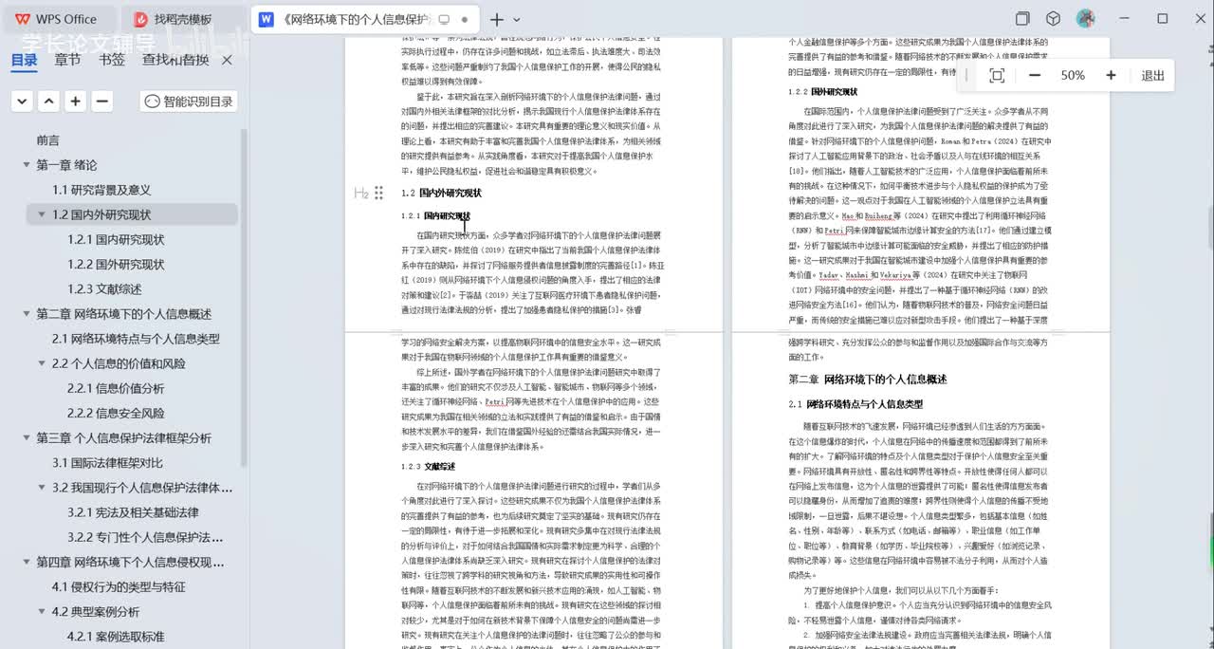Switch to the 章节 tab

coord(67,60)
